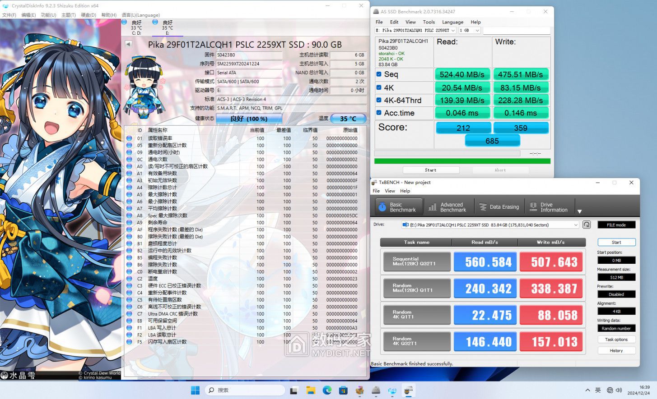657x399 pixels.
Task: Launch Microsoft Edge from the taskbar
Action: [327, 390]
